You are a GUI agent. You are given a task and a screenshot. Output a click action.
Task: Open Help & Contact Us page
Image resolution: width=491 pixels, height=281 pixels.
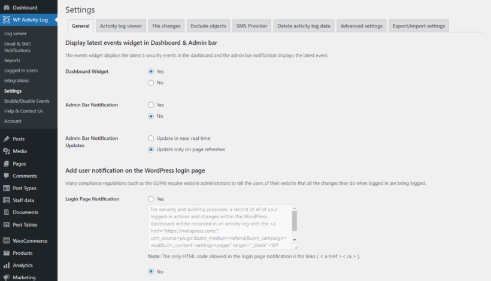(x=23, y=111)
